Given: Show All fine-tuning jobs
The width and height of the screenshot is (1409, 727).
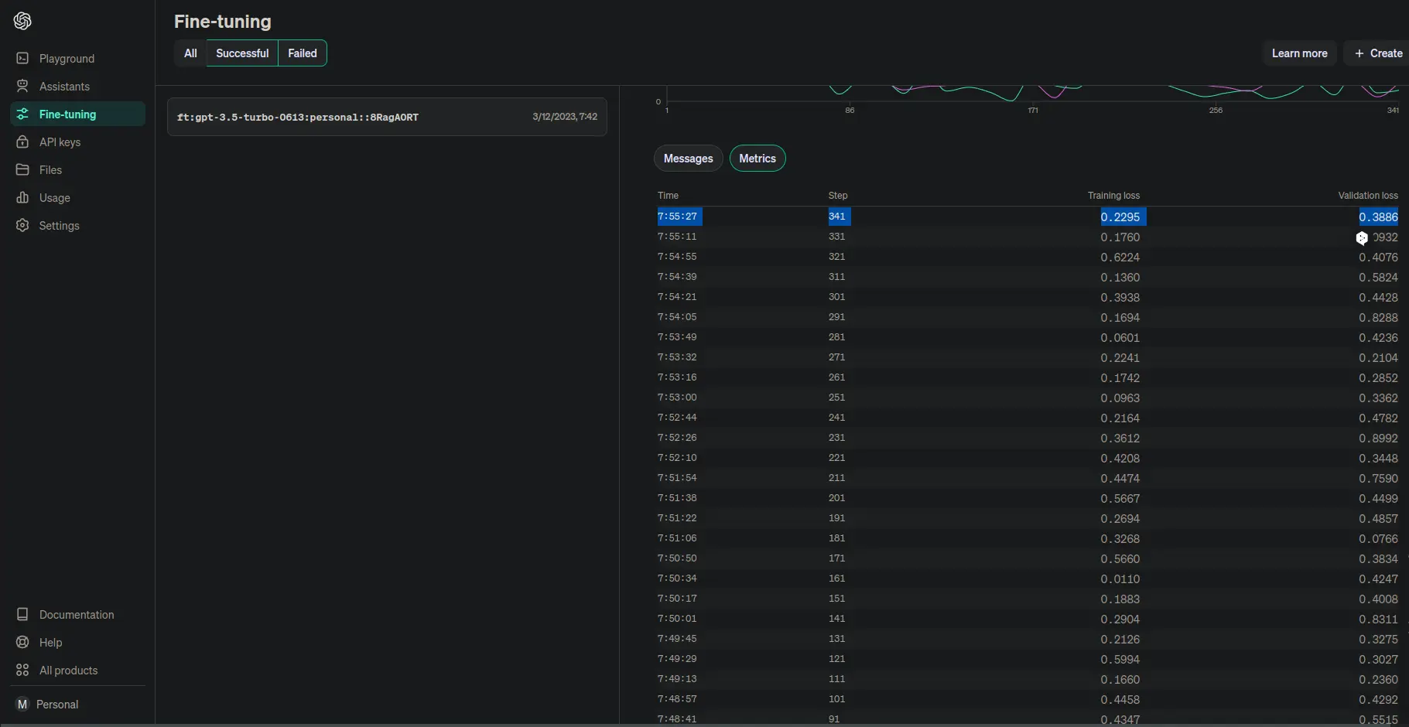Looking at the screenshot, I should click(190, 53).
